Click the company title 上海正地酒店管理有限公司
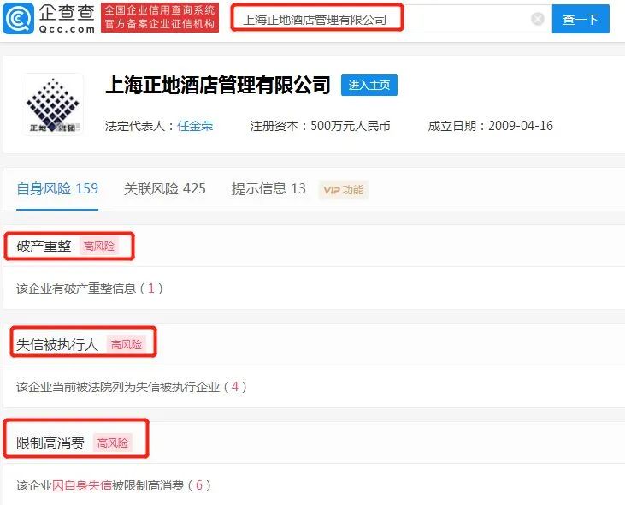The image size is (625, 505). pos(218,85)
